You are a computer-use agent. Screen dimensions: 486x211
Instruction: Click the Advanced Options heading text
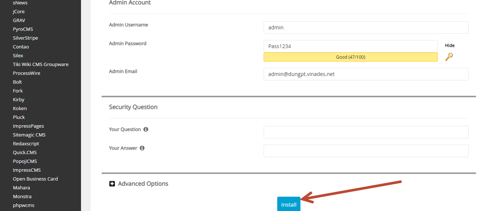pyautogui.click(x=143, y=184)
